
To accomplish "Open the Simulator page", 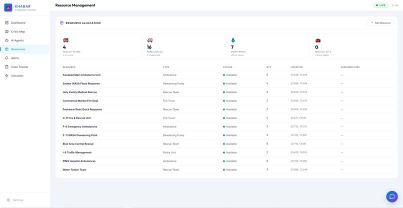I will click(25, 75).
